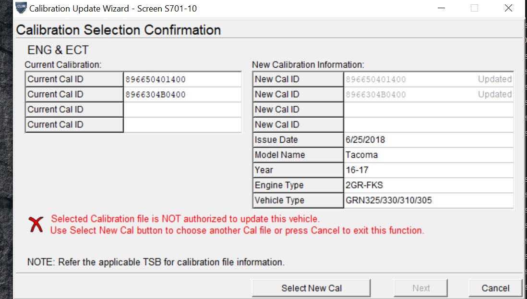
Task: Select Current Cal ID value 896650401400
Action: pyautogui.click(x=156, y=79)
